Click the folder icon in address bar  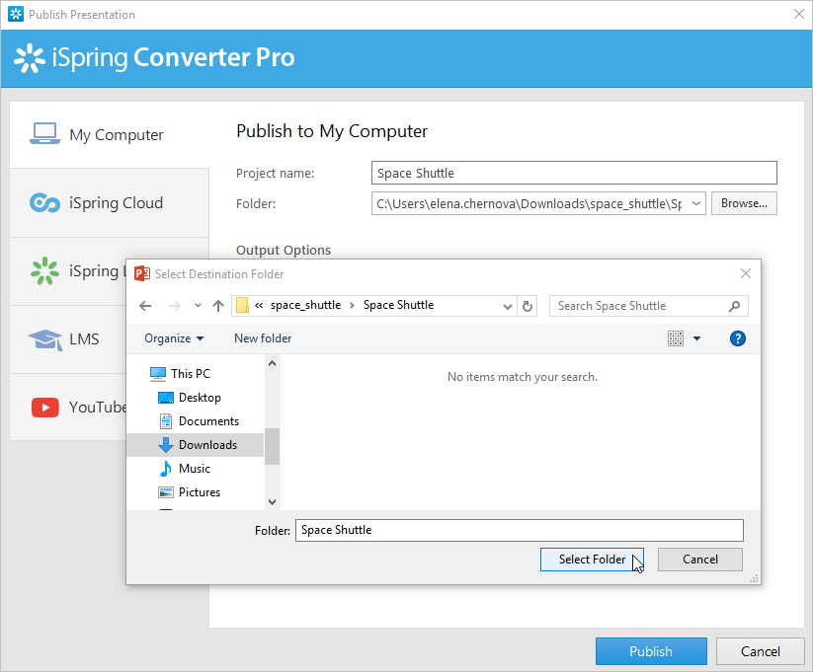pos(242,305)
